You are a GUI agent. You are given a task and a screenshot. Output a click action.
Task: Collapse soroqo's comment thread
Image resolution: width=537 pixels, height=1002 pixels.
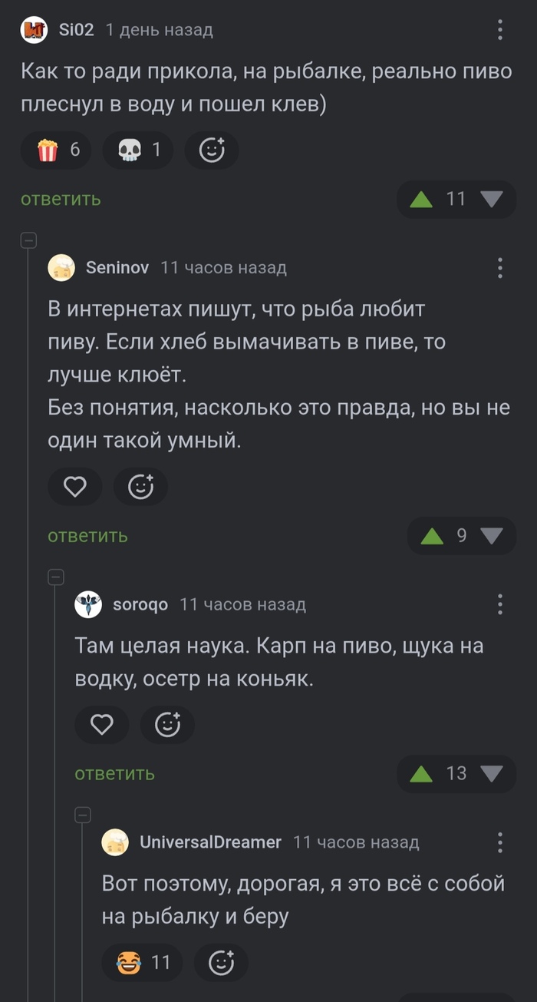55,576
